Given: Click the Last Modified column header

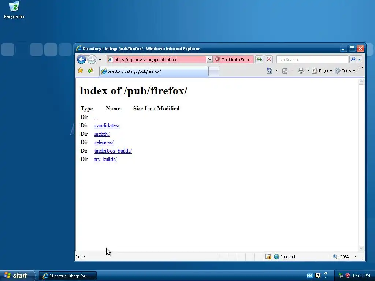Looking at the screenshot, I should coord(162,109).
